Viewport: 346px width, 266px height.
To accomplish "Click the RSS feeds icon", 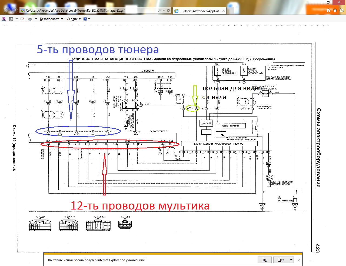I will [x=11, y=19].
